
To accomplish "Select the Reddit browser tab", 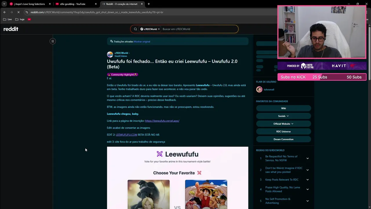I will (x=123, y=4).
